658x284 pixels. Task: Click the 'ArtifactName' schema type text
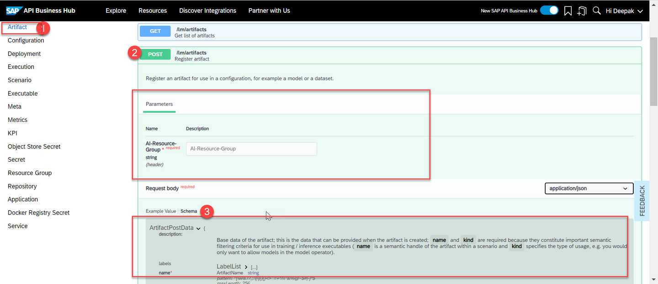point(230,273)
